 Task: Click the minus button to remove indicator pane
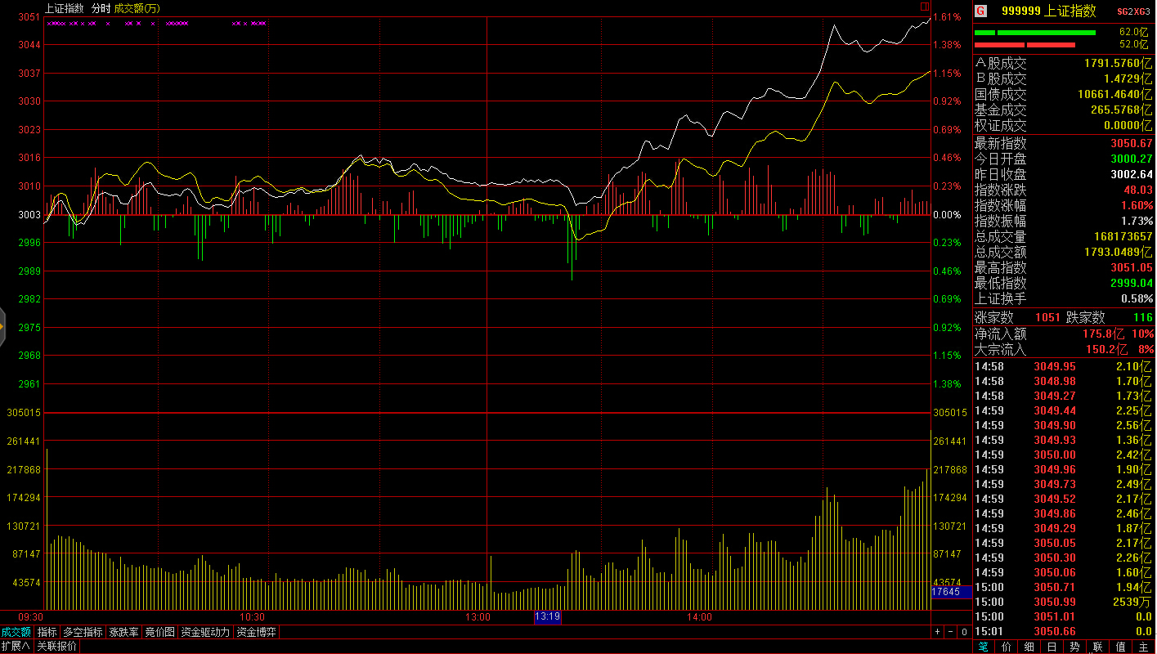(x=950, y=632)
